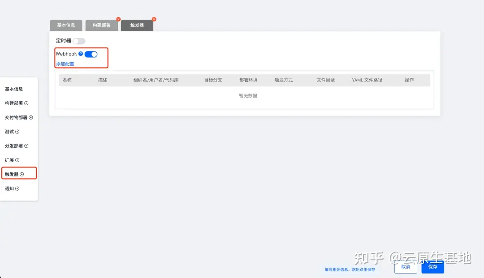
Task: Click the blue 保存 button
Action: pos(432,267)
